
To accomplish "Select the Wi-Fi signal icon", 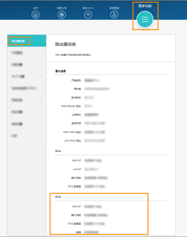I will tap(88, 14).
